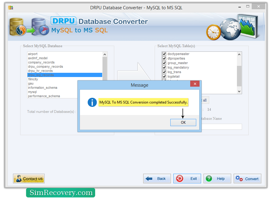Screen dimensions: 271x198
Task: Select company_records database
Action: 65,62
